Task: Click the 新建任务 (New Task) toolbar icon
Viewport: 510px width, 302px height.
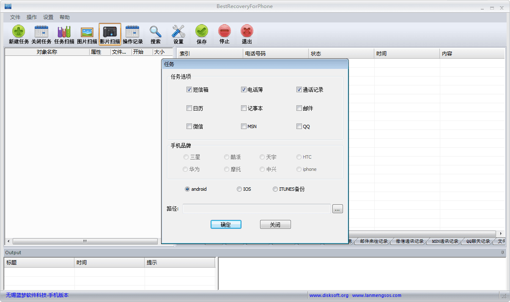Action: pyautogui.click(x=19, y=34)
